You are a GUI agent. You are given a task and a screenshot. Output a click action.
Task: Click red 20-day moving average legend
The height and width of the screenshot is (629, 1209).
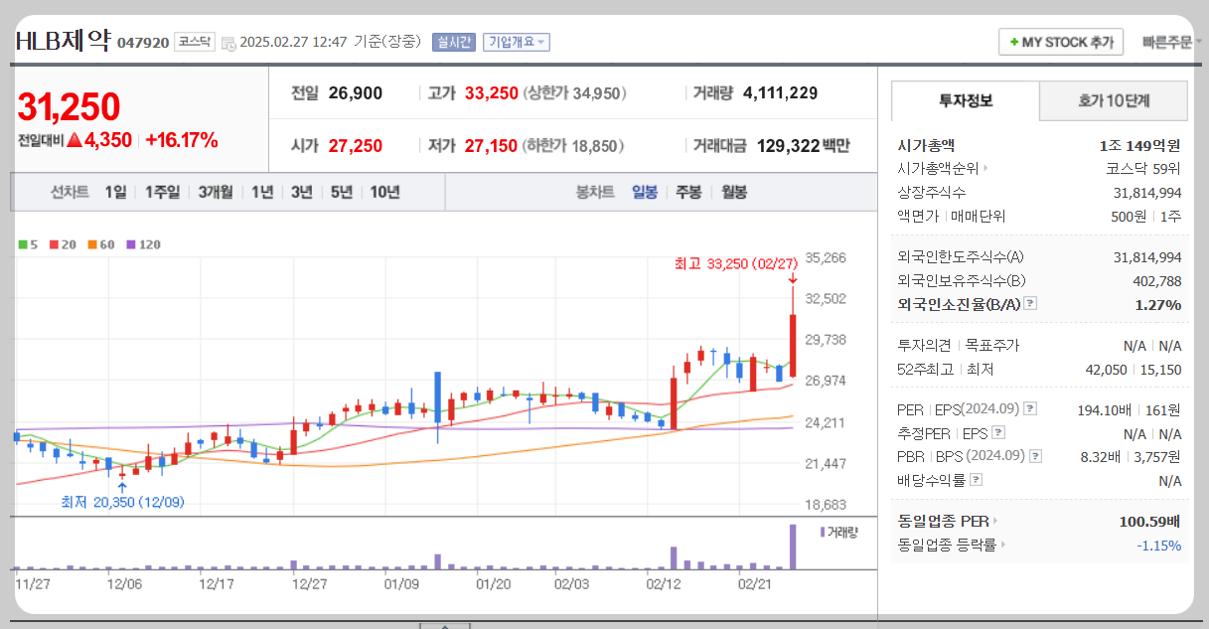(x=62, y=244)
